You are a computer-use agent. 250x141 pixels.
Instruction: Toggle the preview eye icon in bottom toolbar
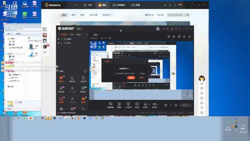pos(171,105)
